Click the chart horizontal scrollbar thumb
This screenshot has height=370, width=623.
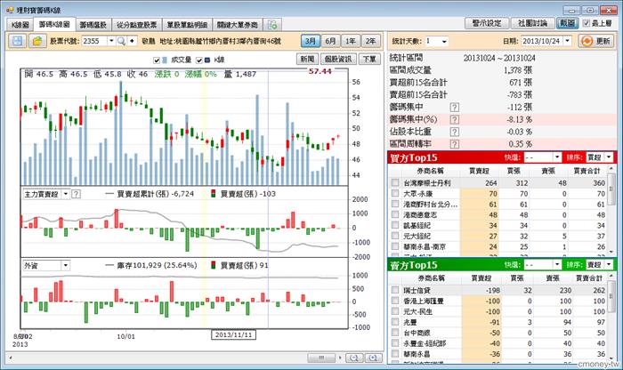[x=321, y=358]
